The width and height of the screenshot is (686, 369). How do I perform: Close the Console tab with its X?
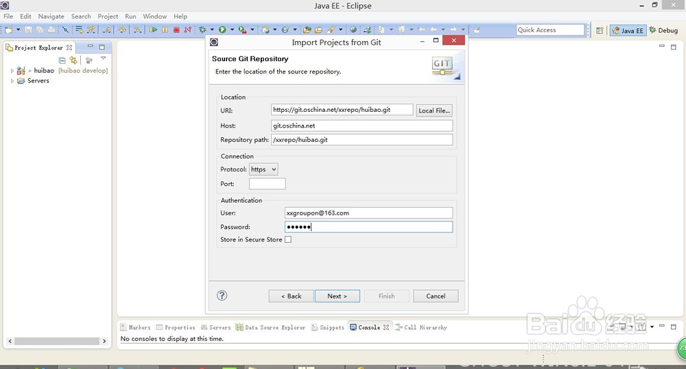[x=386, y=327]
